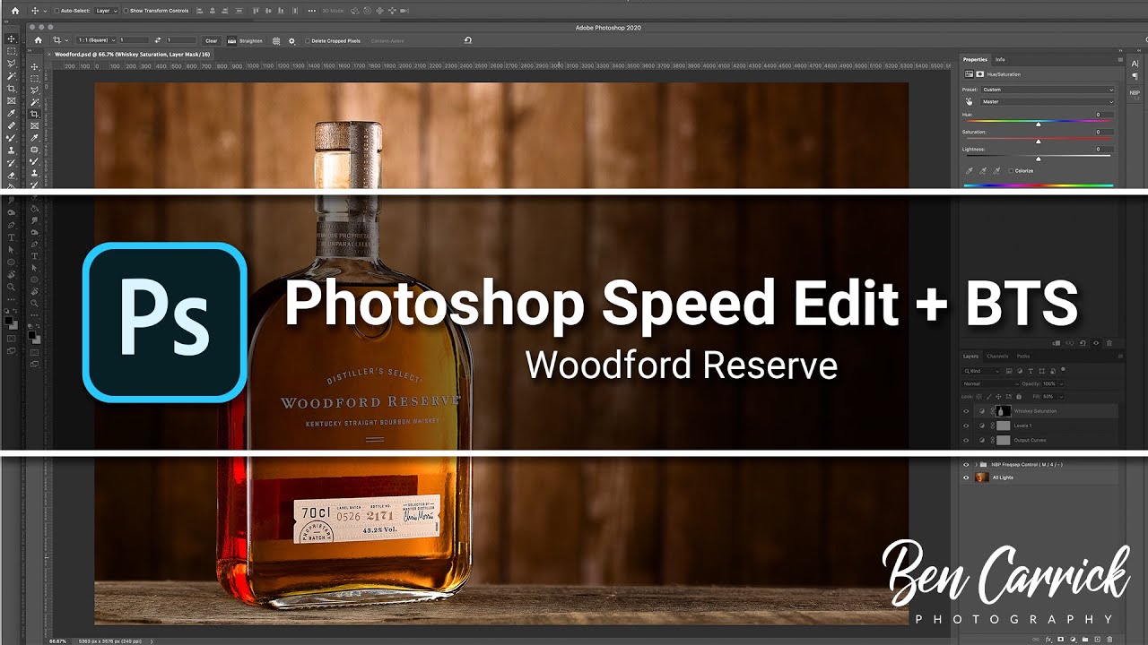Click the reset crop curved arrow icon
Screen dimensions: 1148x645
[467, 40]
